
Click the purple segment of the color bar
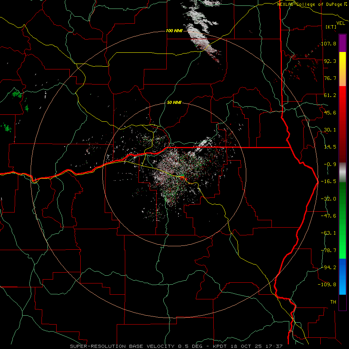coord(342,43)
